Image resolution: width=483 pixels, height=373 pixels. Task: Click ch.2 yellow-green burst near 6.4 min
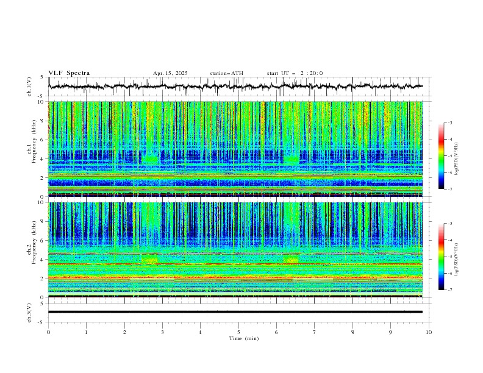click(291, 259)
